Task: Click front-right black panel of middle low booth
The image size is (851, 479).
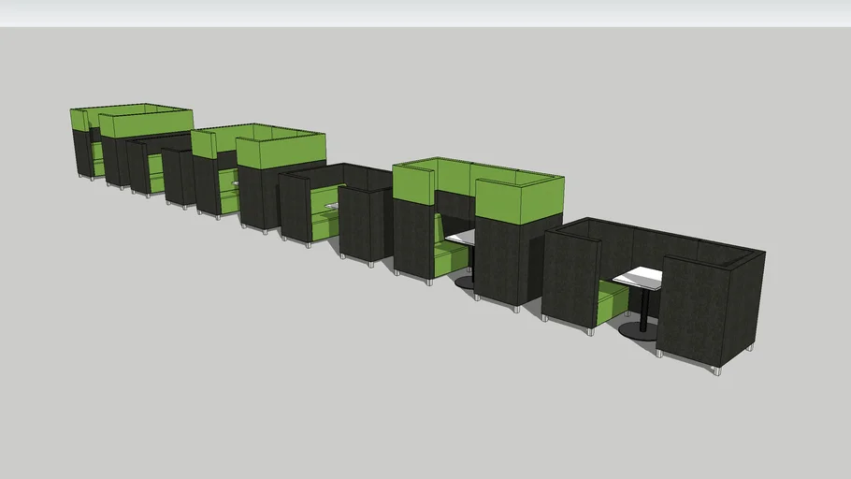Action: (365, 223)
